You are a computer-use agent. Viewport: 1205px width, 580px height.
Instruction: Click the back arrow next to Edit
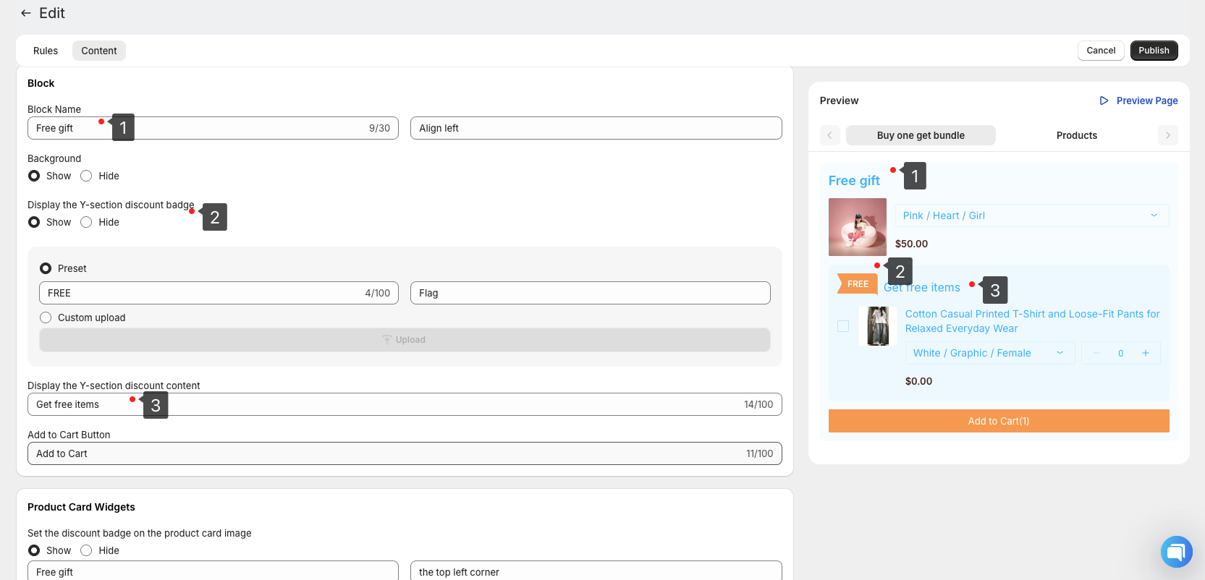(26, 13)
